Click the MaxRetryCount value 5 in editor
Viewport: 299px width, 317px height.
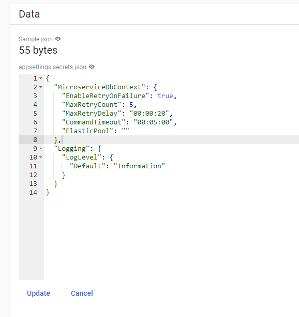(x=131, y=105)
